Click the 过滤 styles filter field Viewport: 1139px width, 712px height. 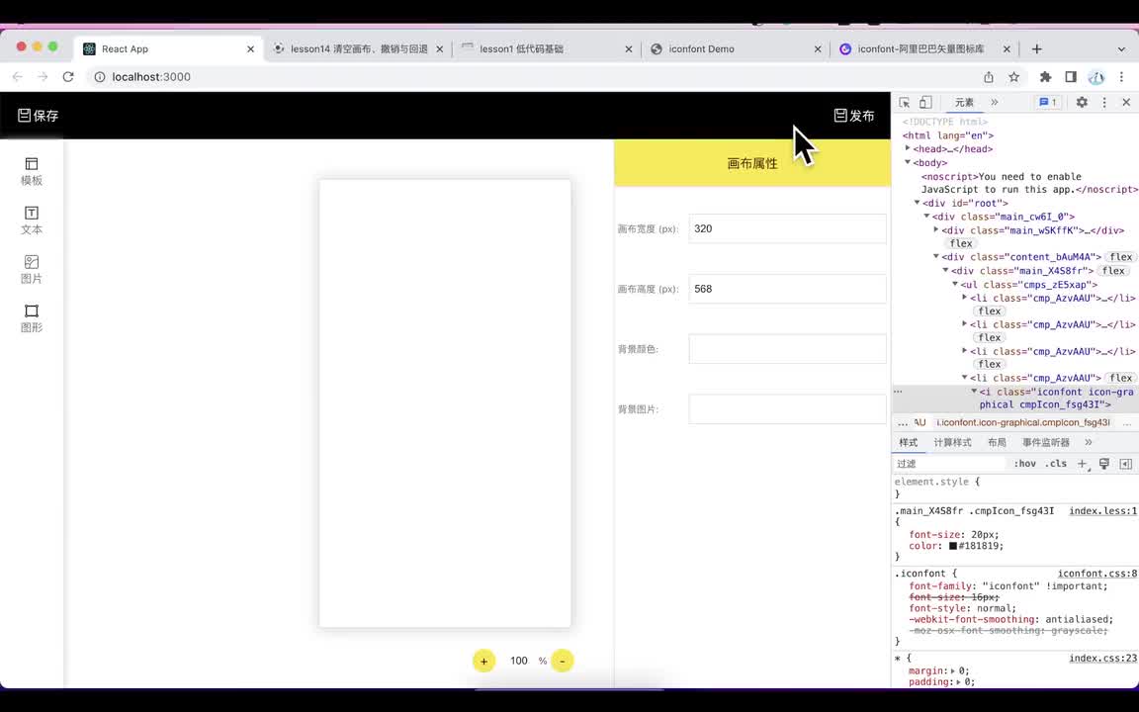point(950,464)
